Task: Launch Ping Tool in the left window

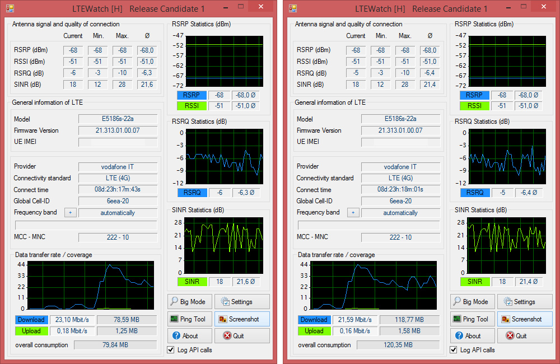Action: coord(189,319)
